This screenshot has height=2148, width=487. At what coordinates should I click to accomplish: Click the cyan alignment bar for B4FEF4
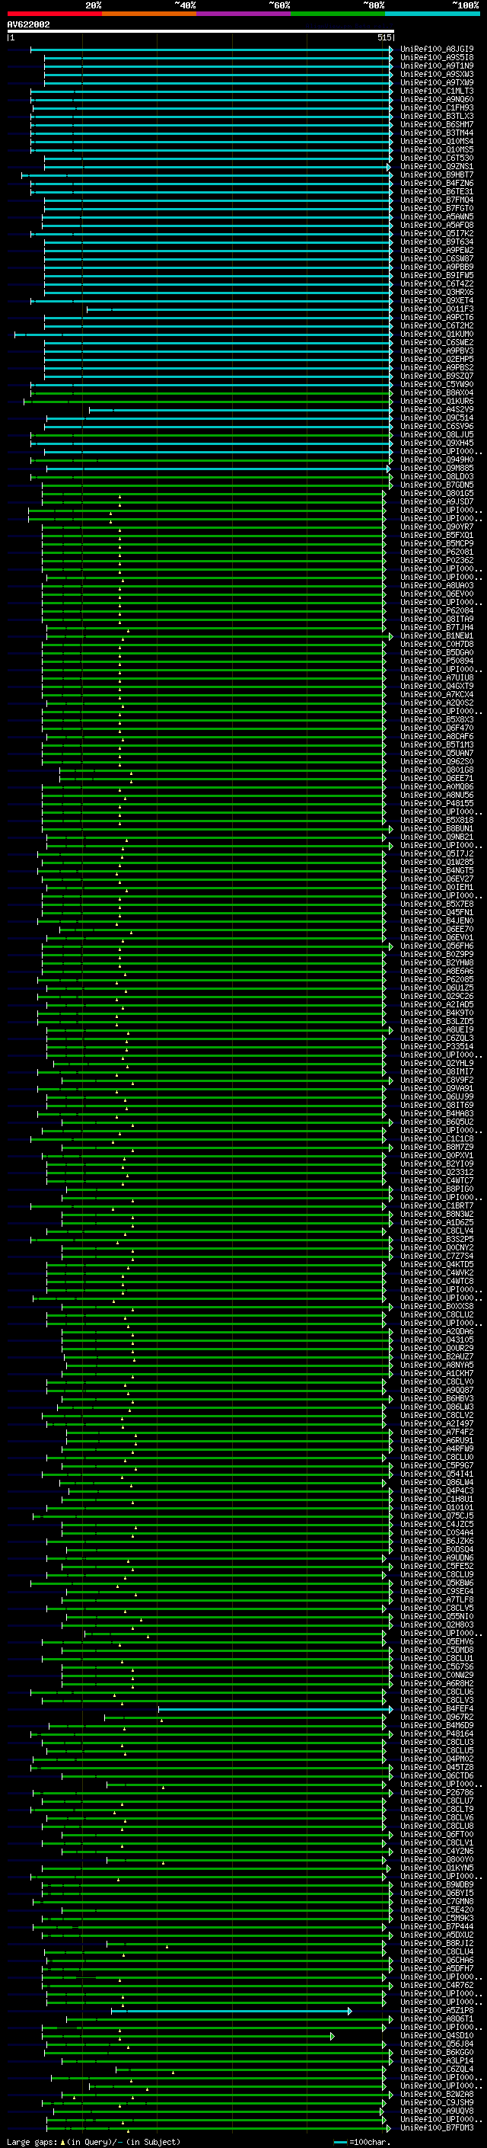click(x=275, y=1709)
